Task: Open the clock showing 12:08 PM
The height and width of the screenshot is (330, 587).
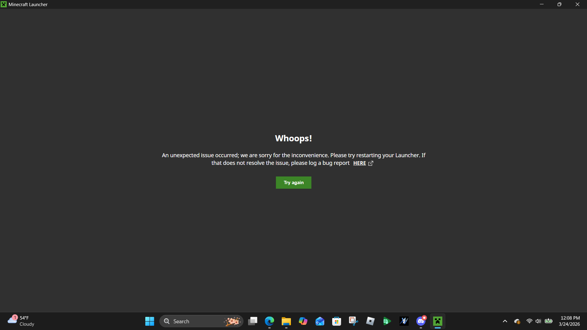Action: (x=569, y=321)
